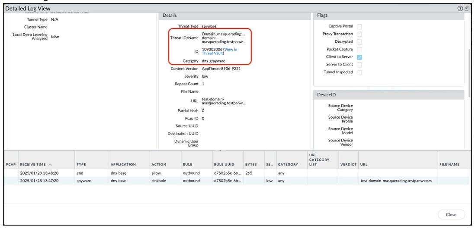Image resolution: width=475 pixels, height=229 pixels.
Task: Click the spyware type cell in log table
Action: (x=83, y=181)
